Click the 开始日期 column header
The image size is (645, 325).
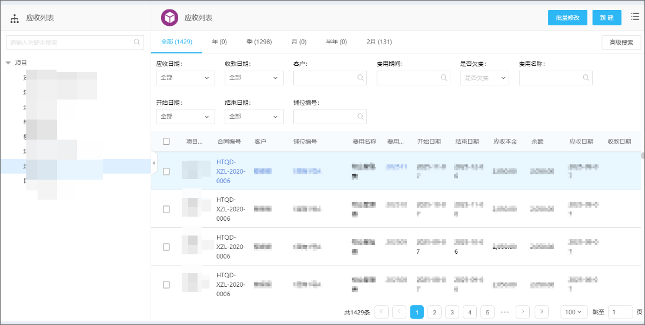coord(429,141)
